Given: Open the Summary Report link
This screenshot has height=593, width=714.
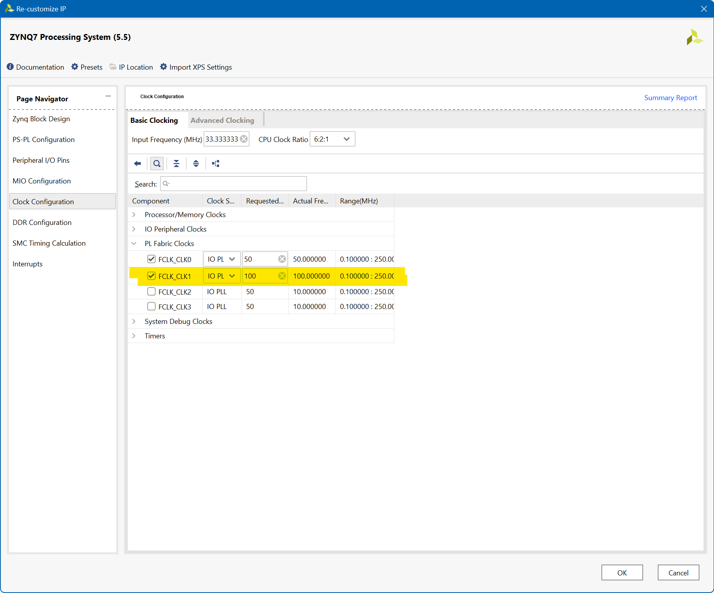Looking at the screenshot, I should coord(671,97).
